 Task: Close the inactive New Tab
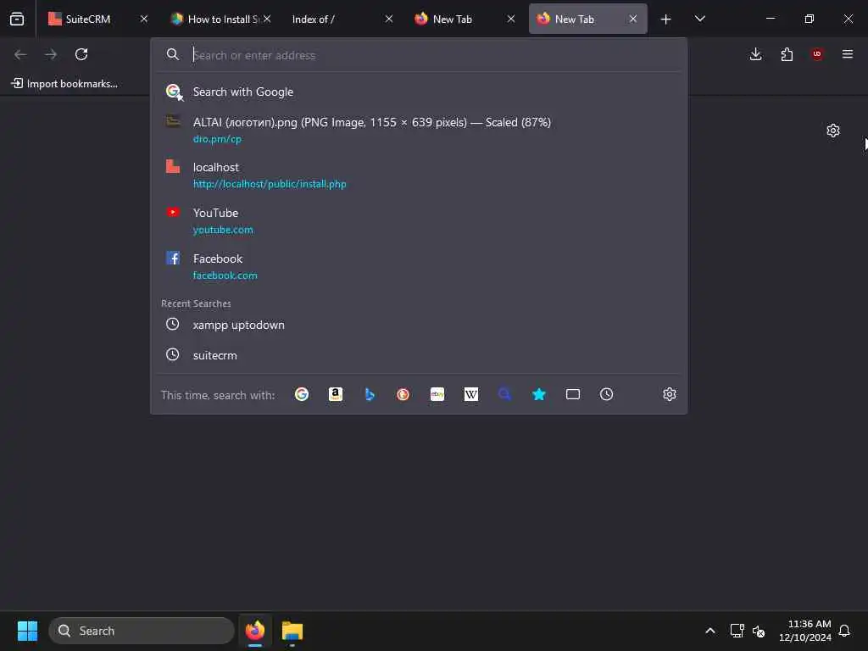tap(510, 19)
